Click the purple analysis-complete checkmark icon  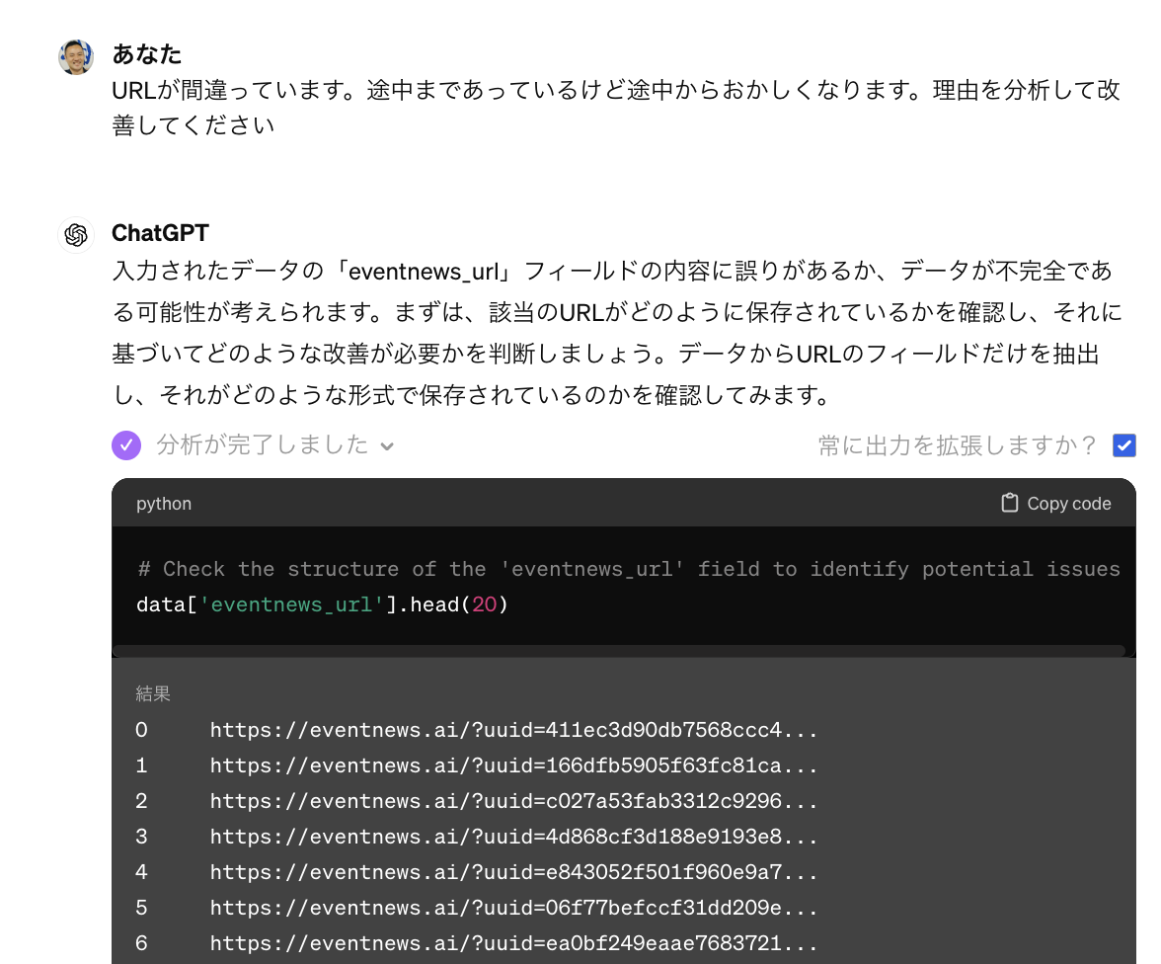[x=126, y=445]
